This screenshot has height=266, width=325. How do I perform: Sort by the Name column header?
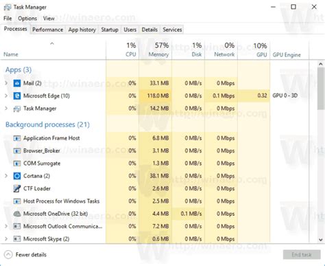point(53,50)
